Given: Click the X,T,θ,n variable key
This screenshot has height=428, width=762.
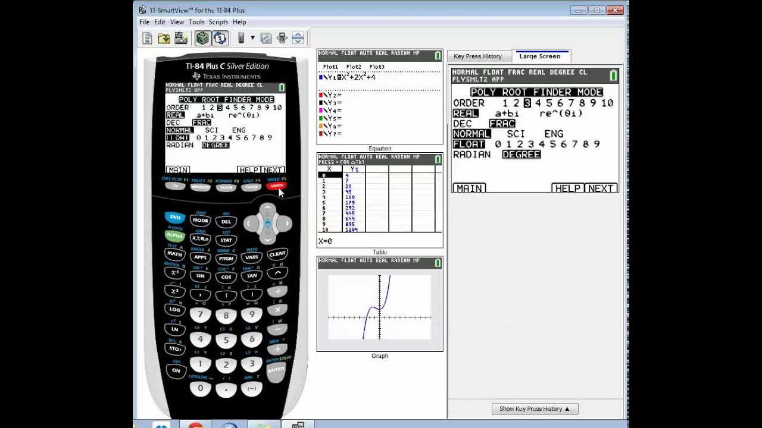Looking at the screenshot, I should coord(200,238).
